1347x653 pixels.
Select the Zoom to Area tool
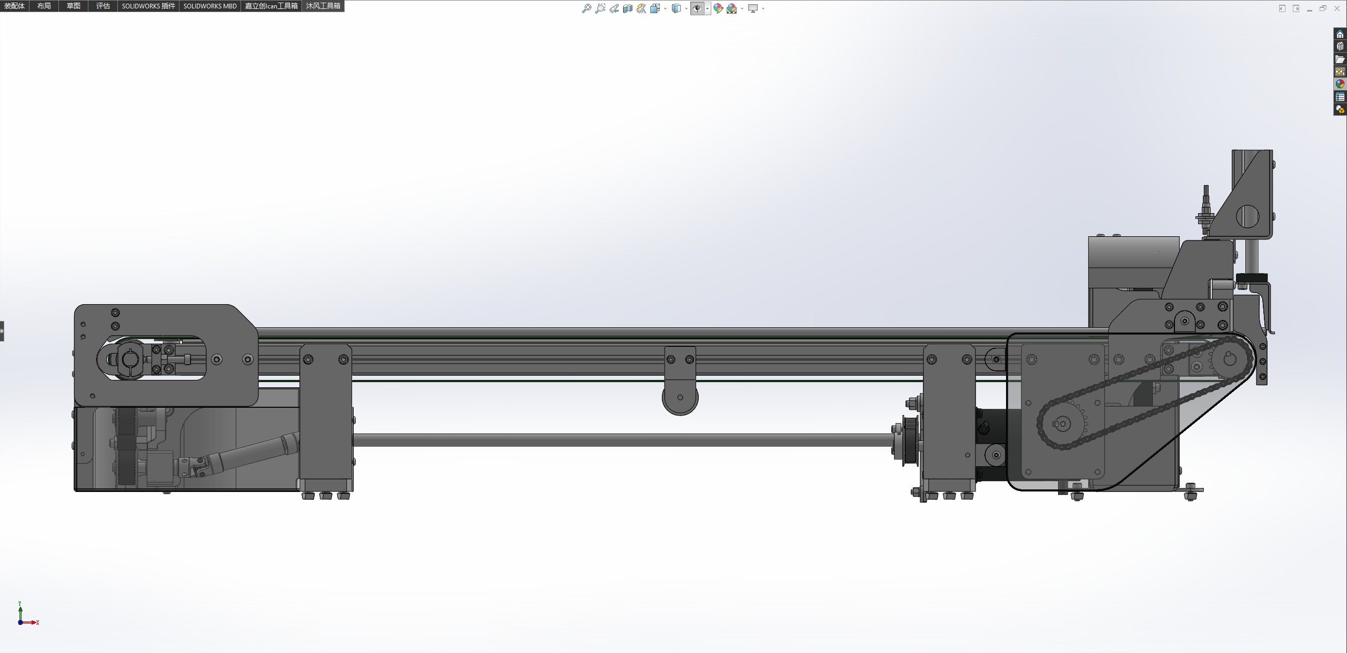(600, 8)
